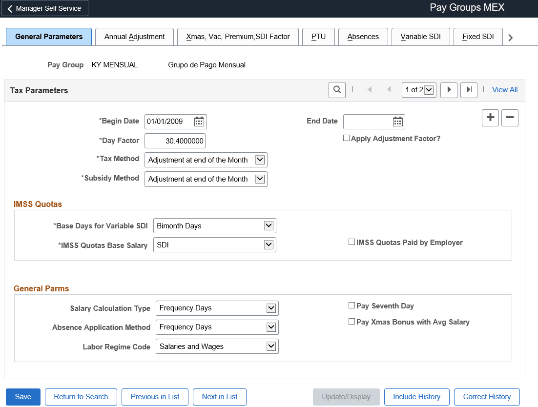The width and height of the screenshot is (538, 407).
Task: Open the Absences tab
Action: (x=363, y=37)
